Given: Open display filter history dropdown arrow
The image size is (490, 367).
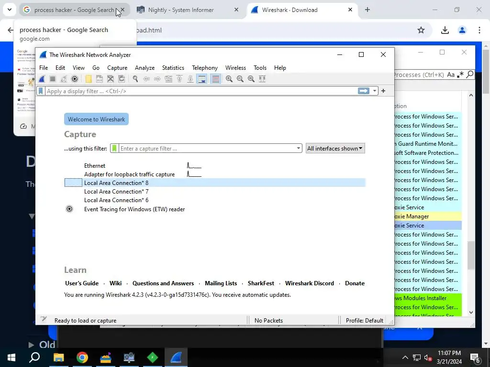Looking at the screenshot, I should (374, 91).
